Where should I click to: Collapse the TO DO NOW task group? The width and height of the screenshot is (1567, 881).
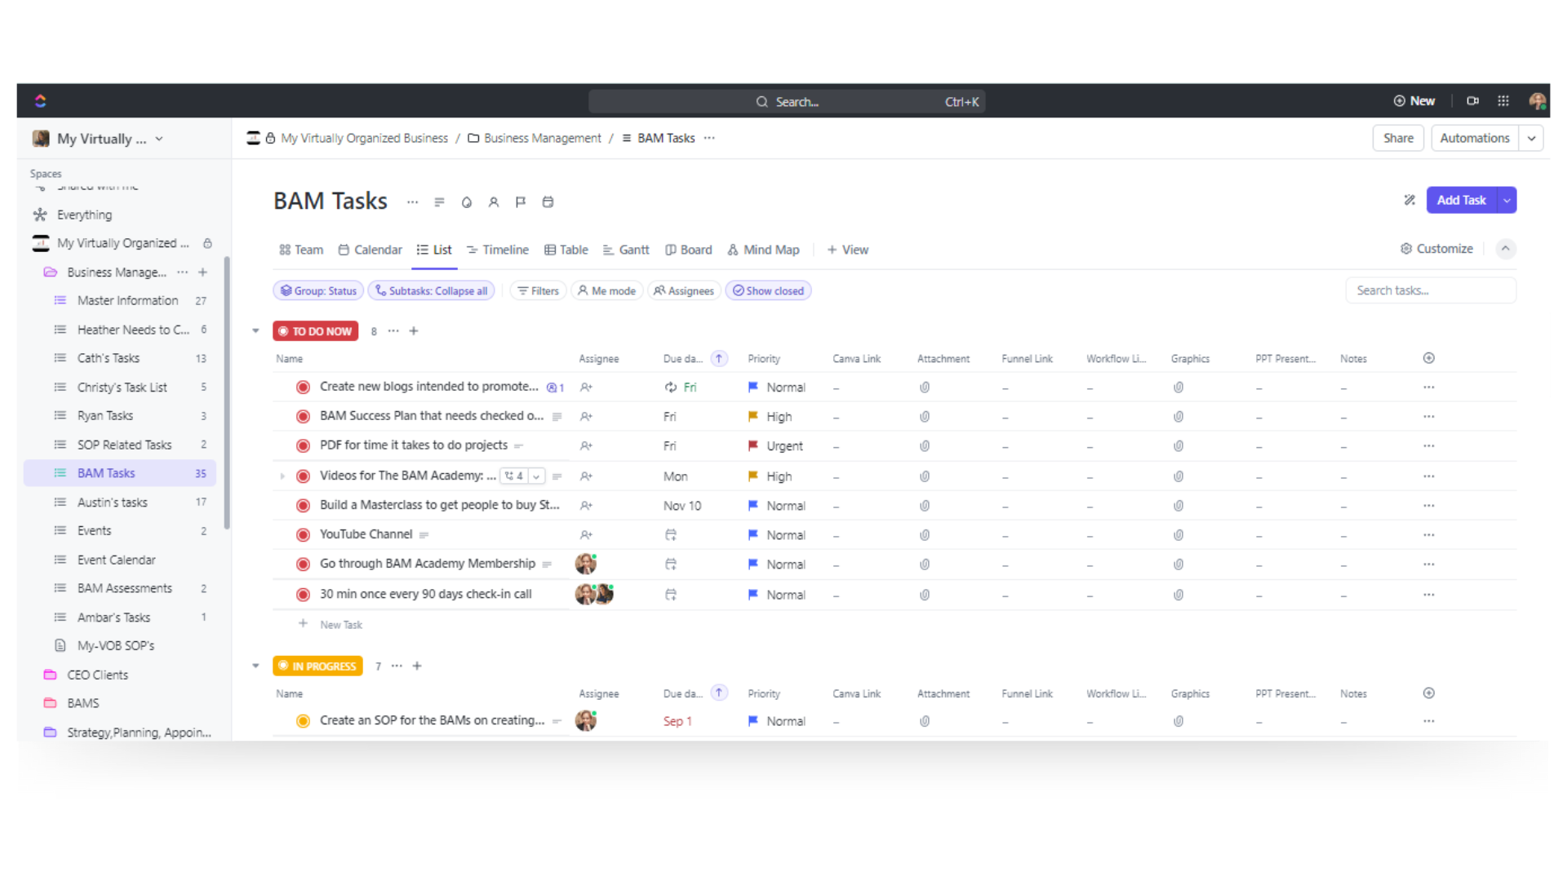pyautogui.click(x=256, y=330)
